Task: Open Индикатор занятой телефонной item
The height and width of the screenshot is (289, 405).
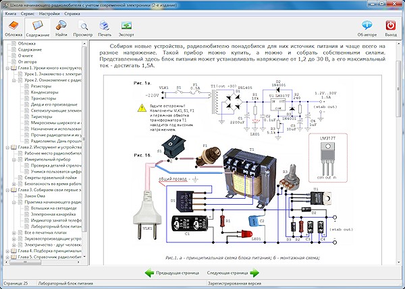Action: pos(56,220)
